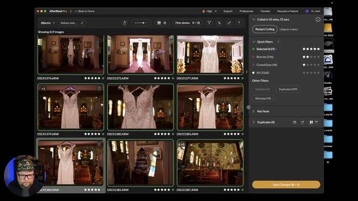This screenshot has height=201, width=358.
Task: Adjust the thumbnail size slider
Action: [x=141, y=23]
